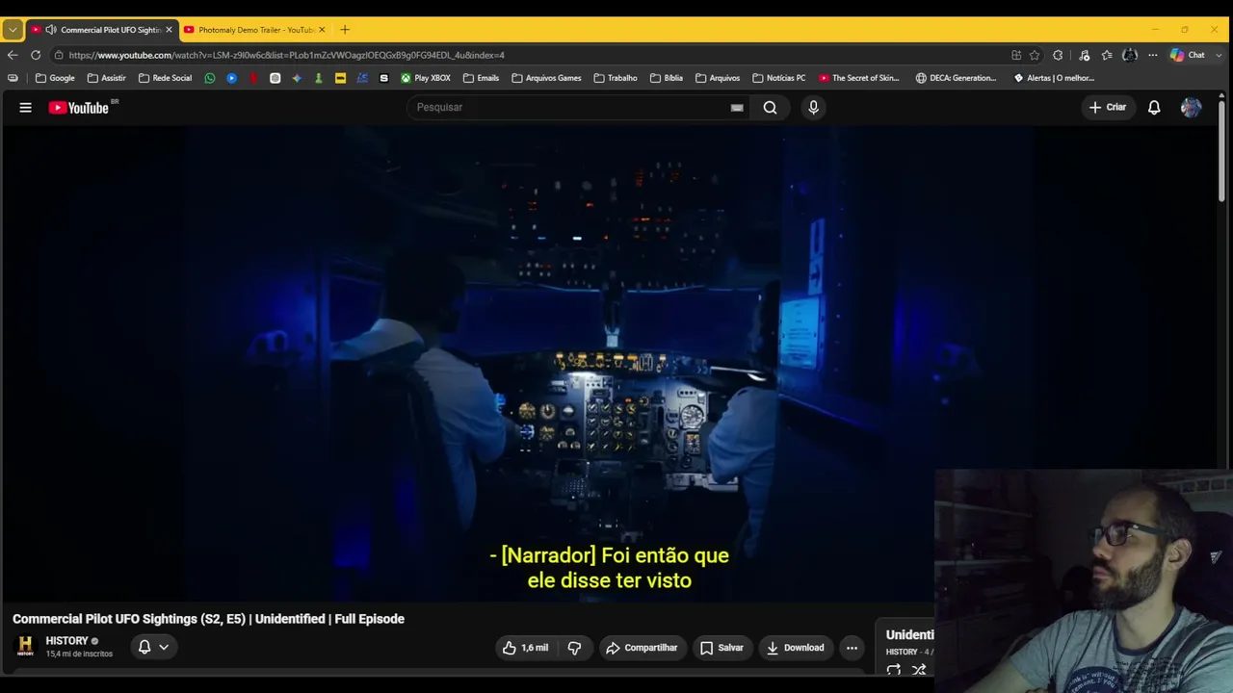
Task: Open the HISTORY channel name link
Action: click(x=66, y=641)
